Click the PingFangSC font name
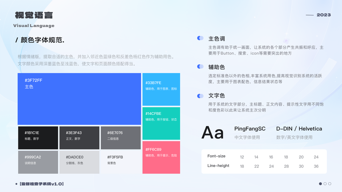 coord(250,129)
